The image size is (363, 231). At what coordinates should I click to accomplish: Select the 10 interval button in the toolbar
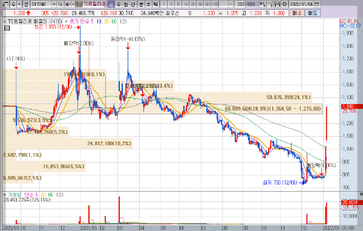click(186, 4)
